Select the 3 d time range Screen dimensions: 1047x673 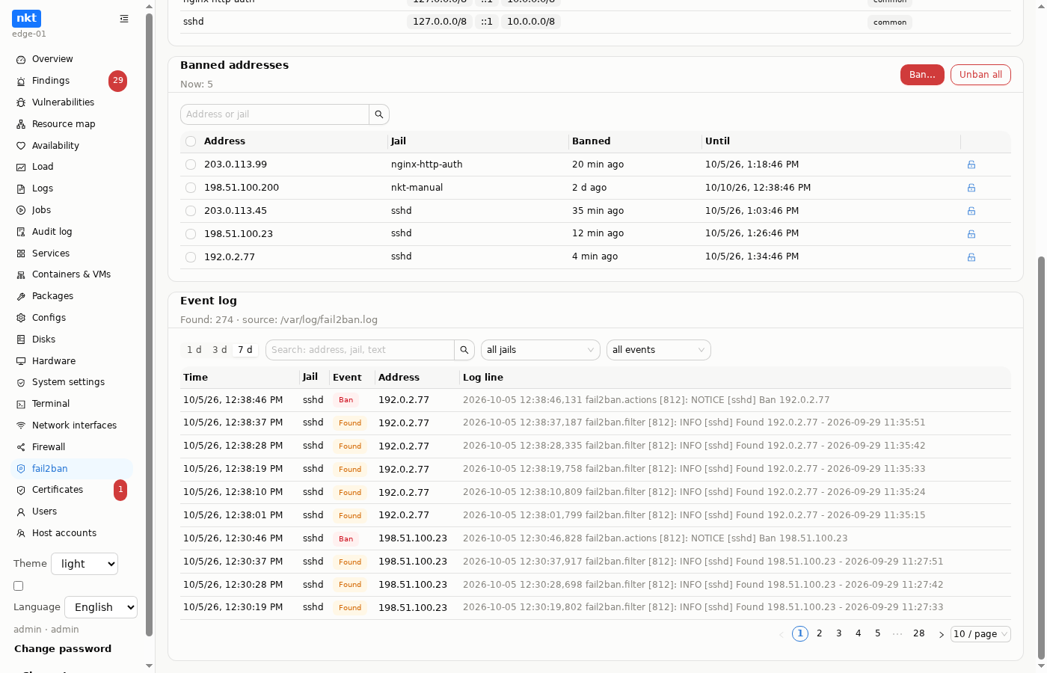click(x=220, y=350)
